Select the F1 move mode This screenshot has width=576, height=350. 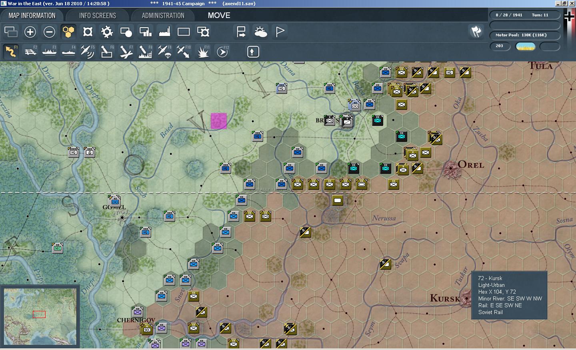[x=11, y=52]
